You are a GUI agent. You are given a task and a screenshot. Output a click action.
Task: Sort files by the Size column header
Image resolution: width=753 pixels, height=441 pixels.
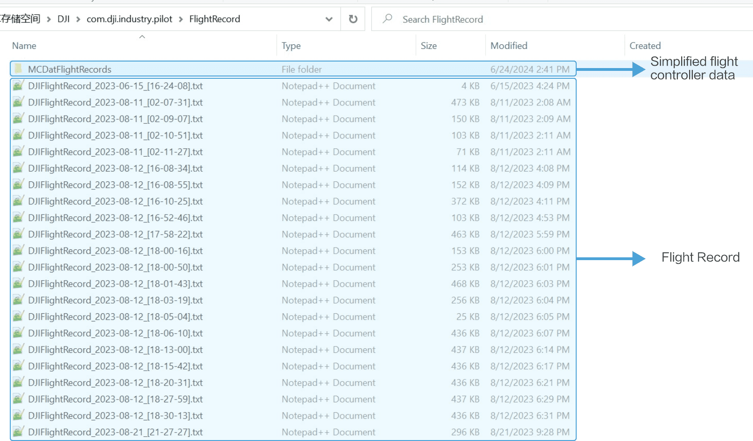click(428, 45)
